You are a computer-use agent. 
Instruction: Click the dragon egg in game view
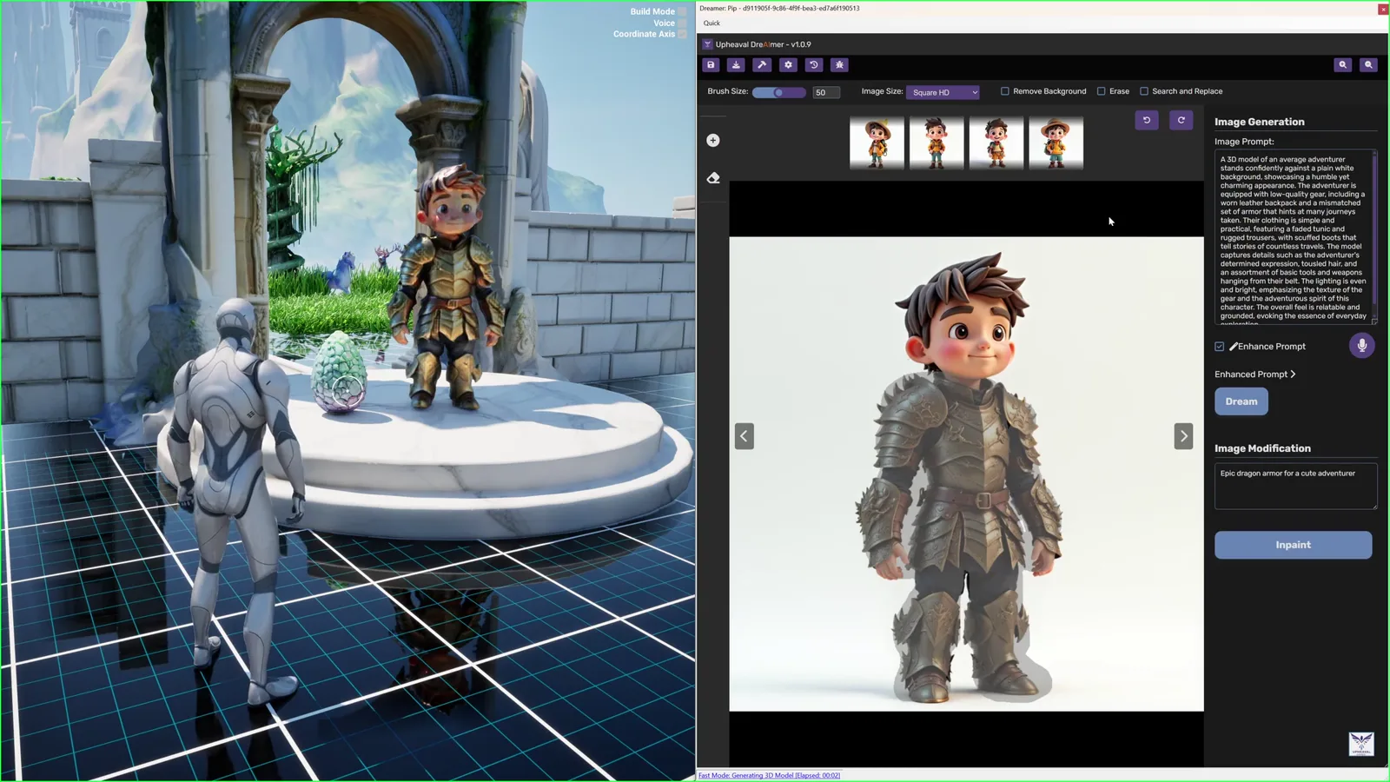pyautogui.click(x=340, y=371)
